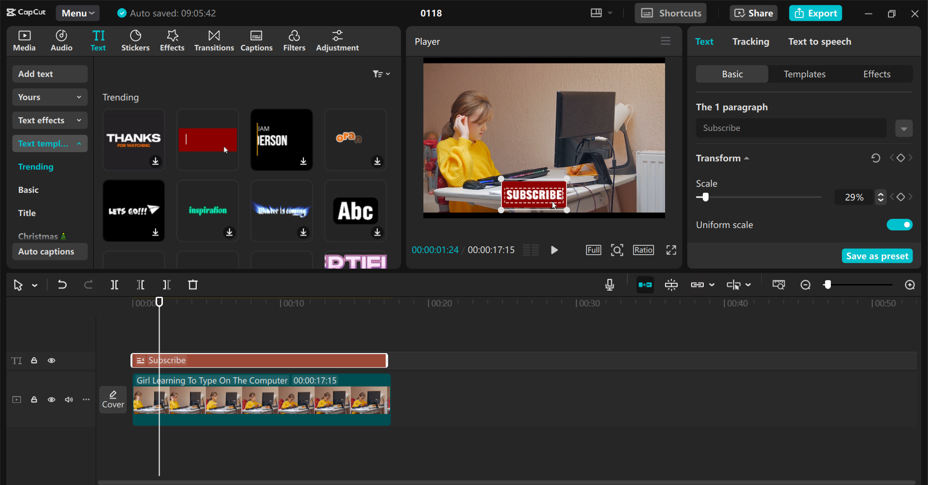The image size is (928, 485).
Task: Switch to the Text to speech tab
Action: pyautogui.click(x=820, y=42)
